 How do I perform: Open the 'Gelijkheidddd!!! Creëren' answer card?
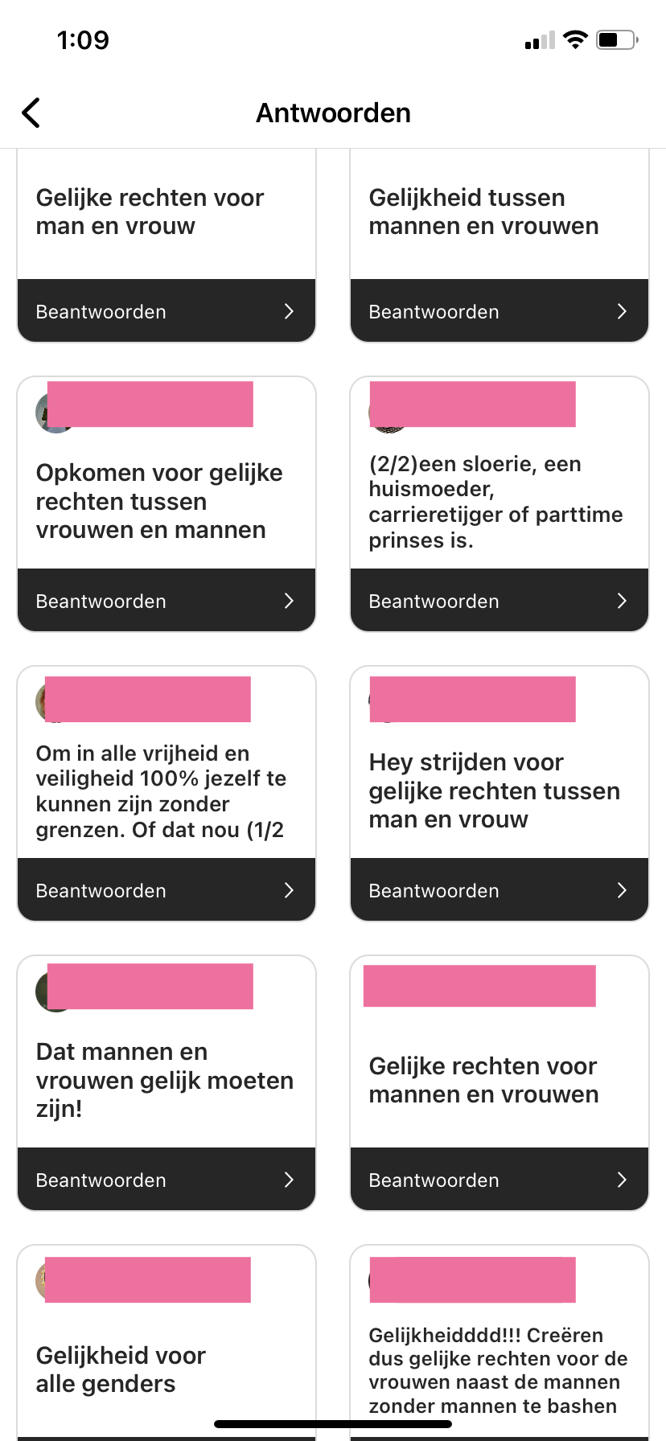pos(499,1359)
